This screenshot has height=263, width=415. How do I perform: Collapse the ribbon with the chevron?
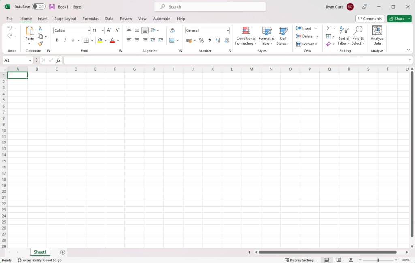pyautogui.click(x=409, y=50)
